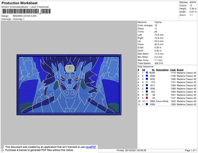Click the "Printed: 06/10/2021 09.09.48" footer text
The image size is (198, 153).
point(131,150)
